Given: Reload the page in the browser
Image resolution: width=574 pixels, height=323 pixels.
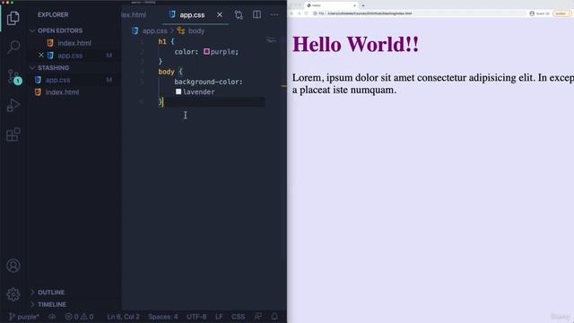Looking at the screenshot, I should 307,13.
